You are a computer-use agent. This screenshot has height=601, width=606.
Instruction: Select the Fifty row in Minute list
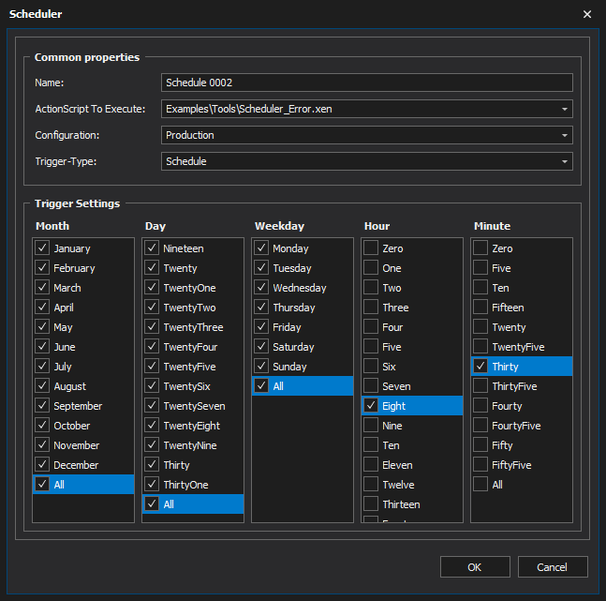click(522, 445)
